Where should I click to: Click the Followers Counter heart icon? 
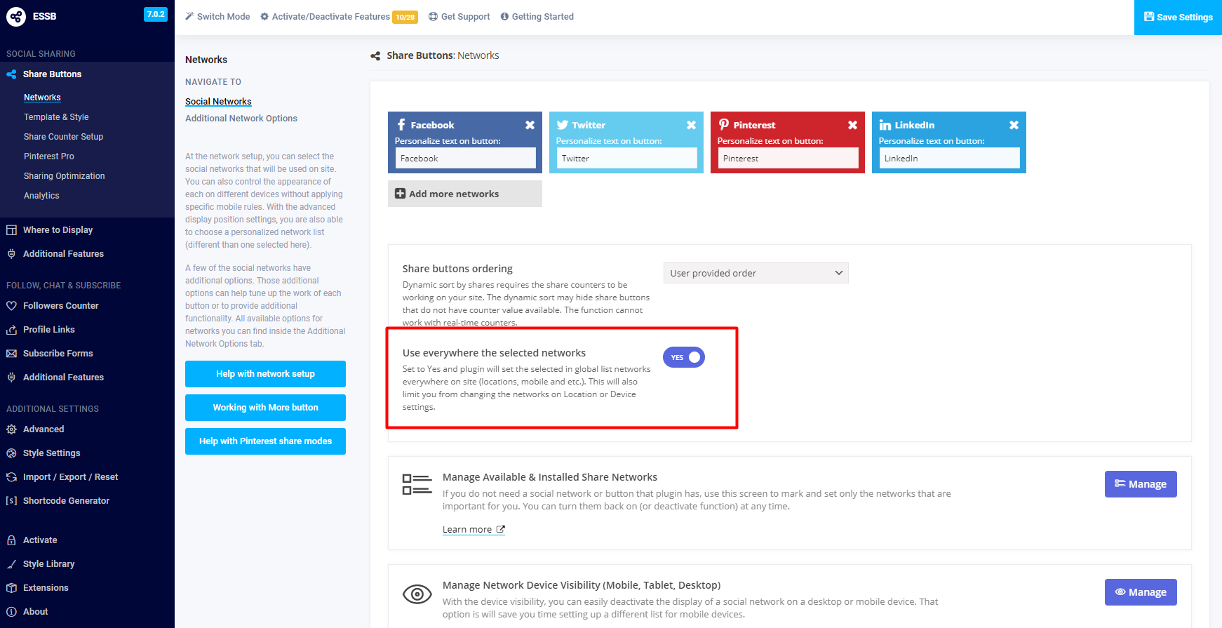pyautogui.click(x=11, y=306)
